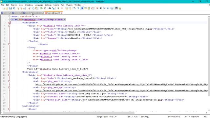Click the Paste toolbar icon
210x118 pixels.
click(x=36, y=8)
